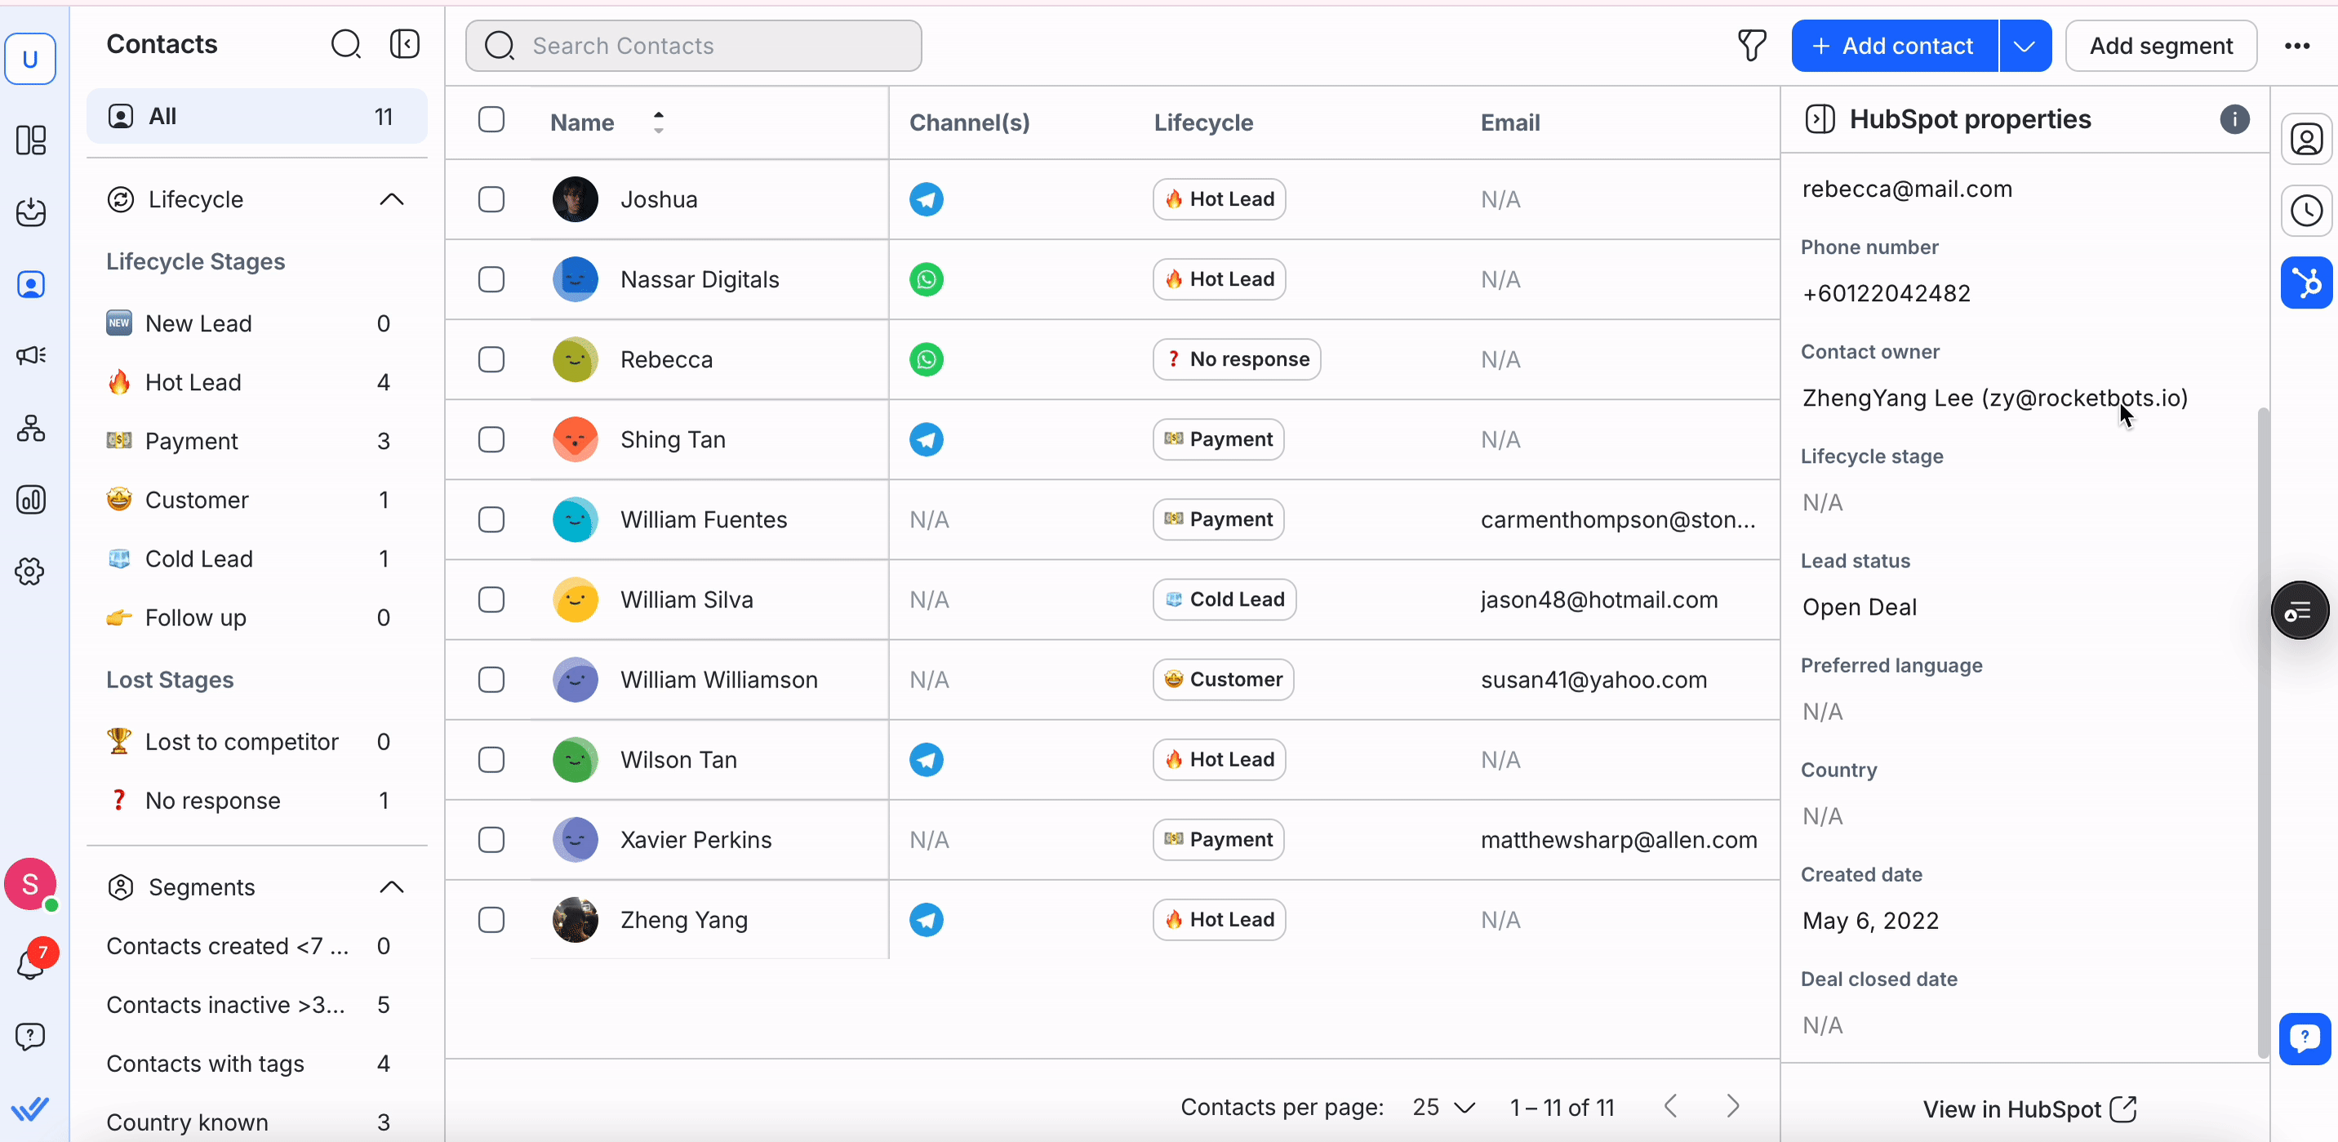Open the blue chat support widget
The image size is (2338, 1142).
(x=2305, y=1038)
